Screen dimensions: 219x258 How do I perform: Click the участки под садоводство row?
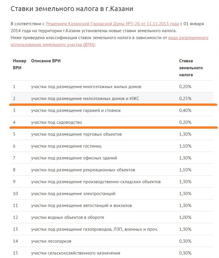click(112, 122)
